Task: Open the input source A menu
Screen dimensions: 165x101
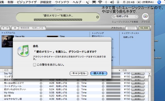Action: pos(118,2)
